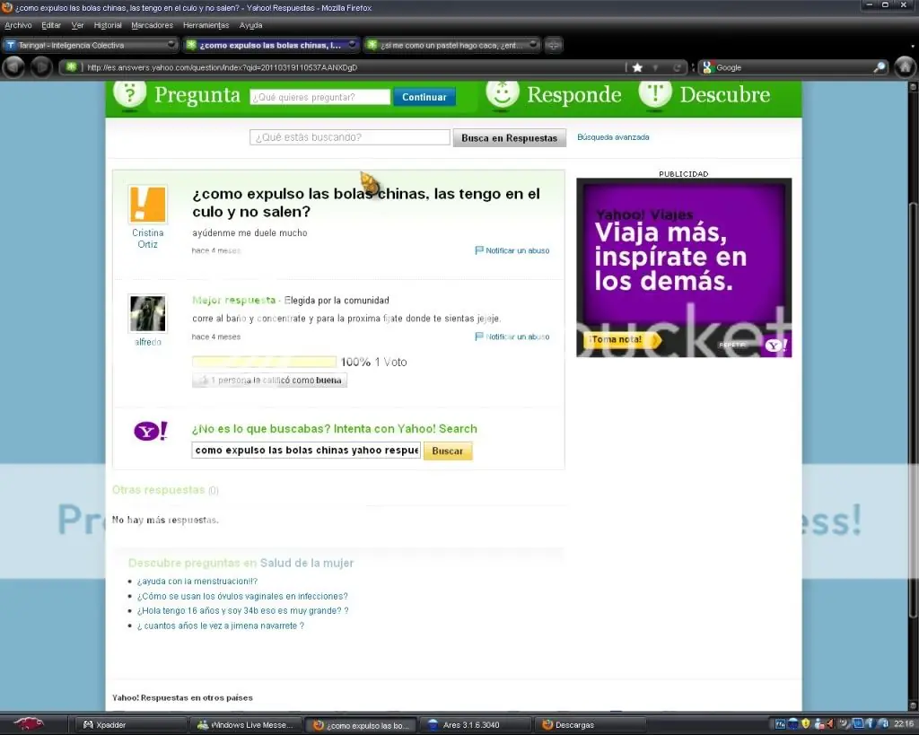Open the Editar menu
919x735 pixels.
(x=51, y=25)
